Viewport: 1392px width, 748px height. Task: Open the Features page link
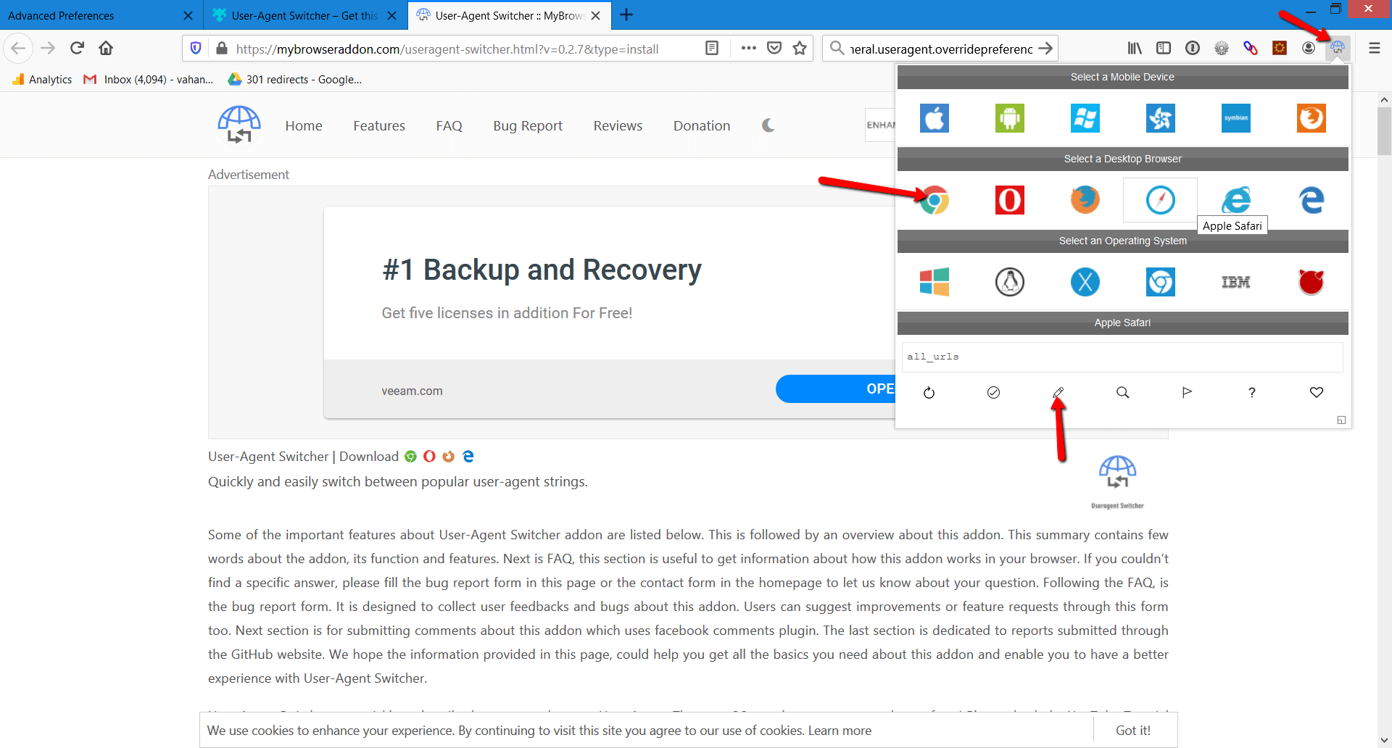point(378,125)
